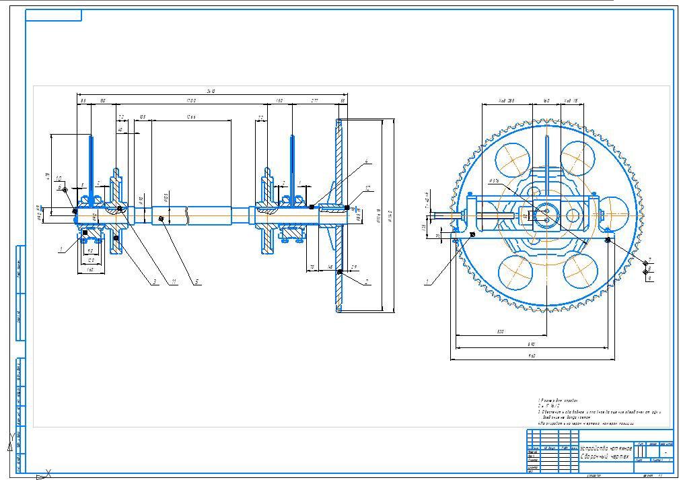Click position callout 5 pointing to the shaft

(196, 282)
